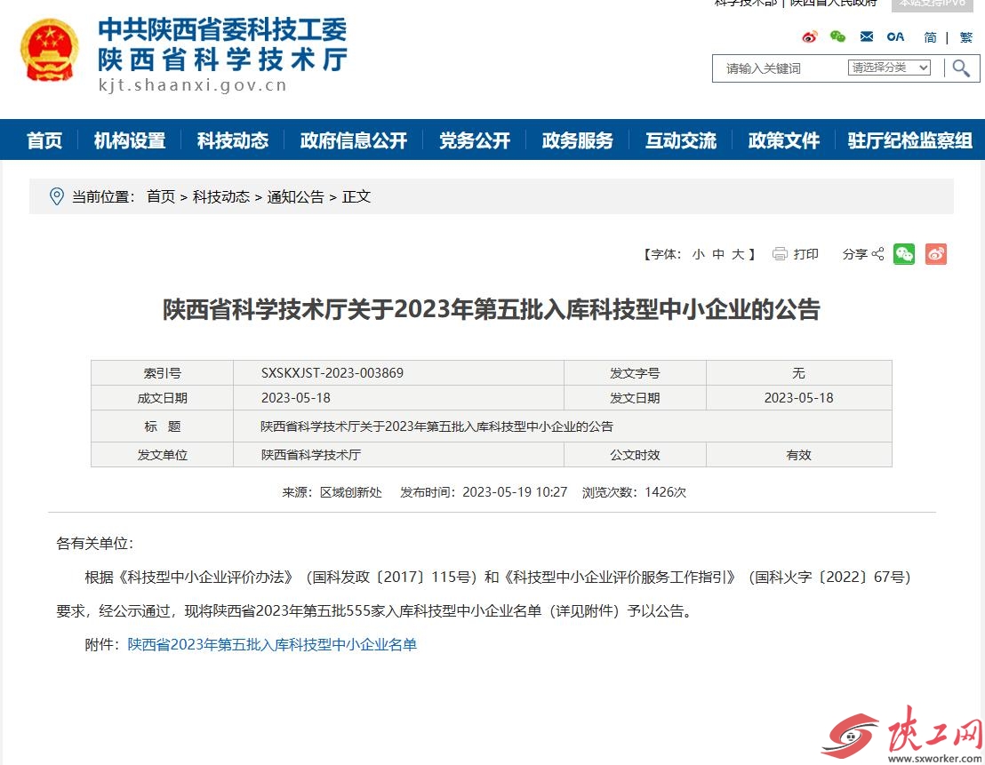This screenshot has height=765, width=985.
Task: Click the 来源：区域创新处 source text
Action: pyautogui.click(x=332, y=492)
